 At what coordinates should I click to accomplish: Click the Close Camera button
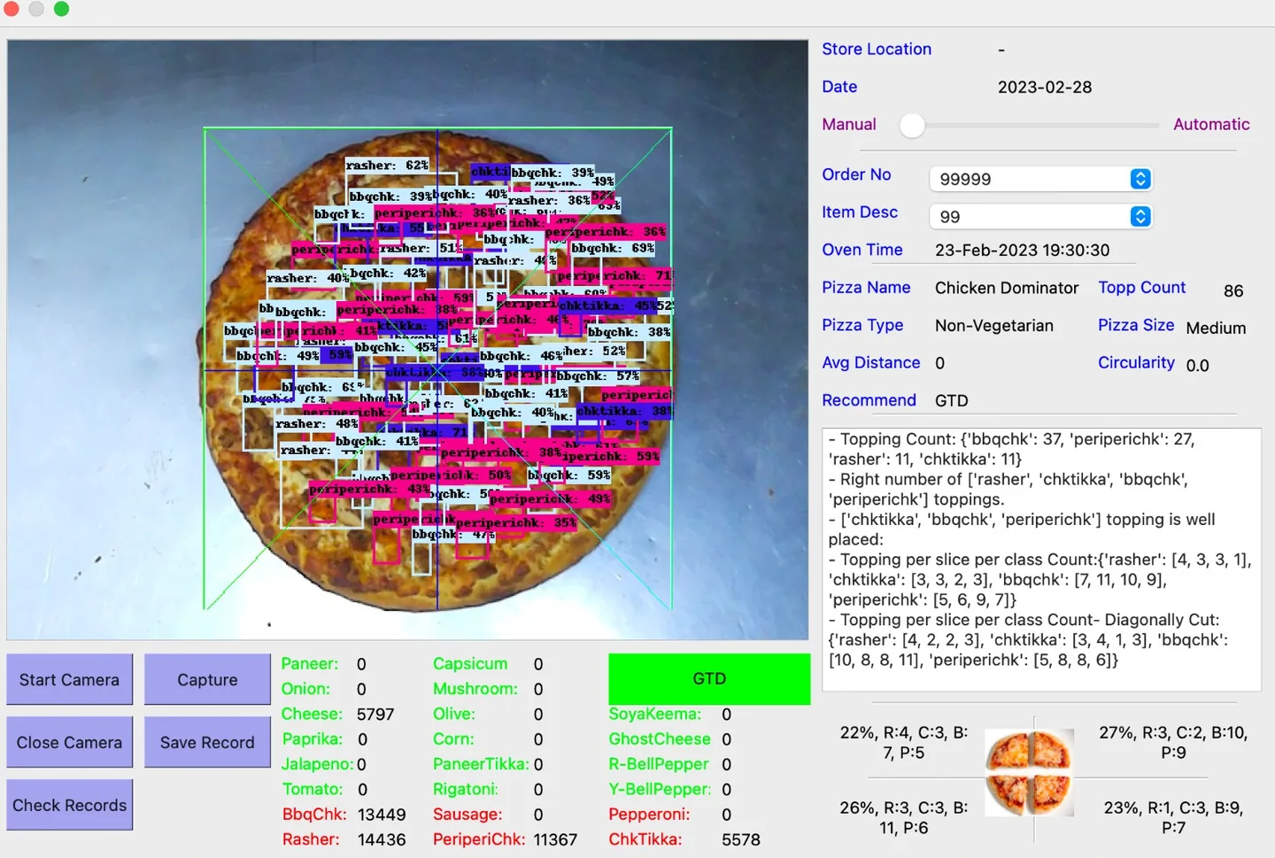coord(69,742)
